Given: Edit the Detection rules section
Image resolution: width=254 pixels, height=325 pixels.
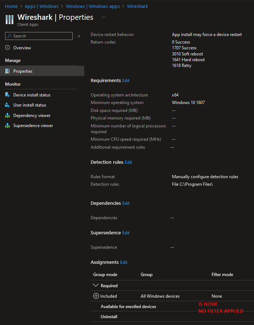Looking at the screenshot, I should click(x=128, y=162).
